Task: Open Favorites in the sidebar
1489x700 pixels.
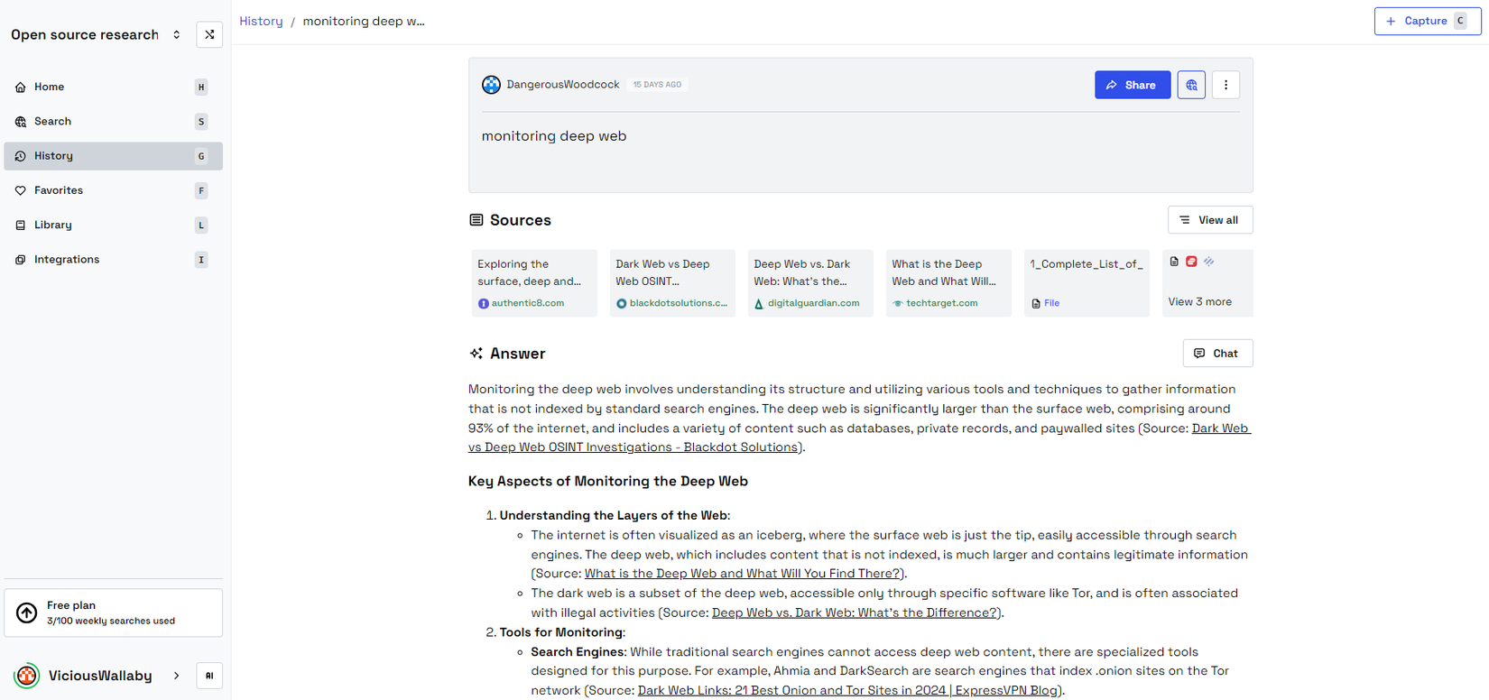Action: 59,190
